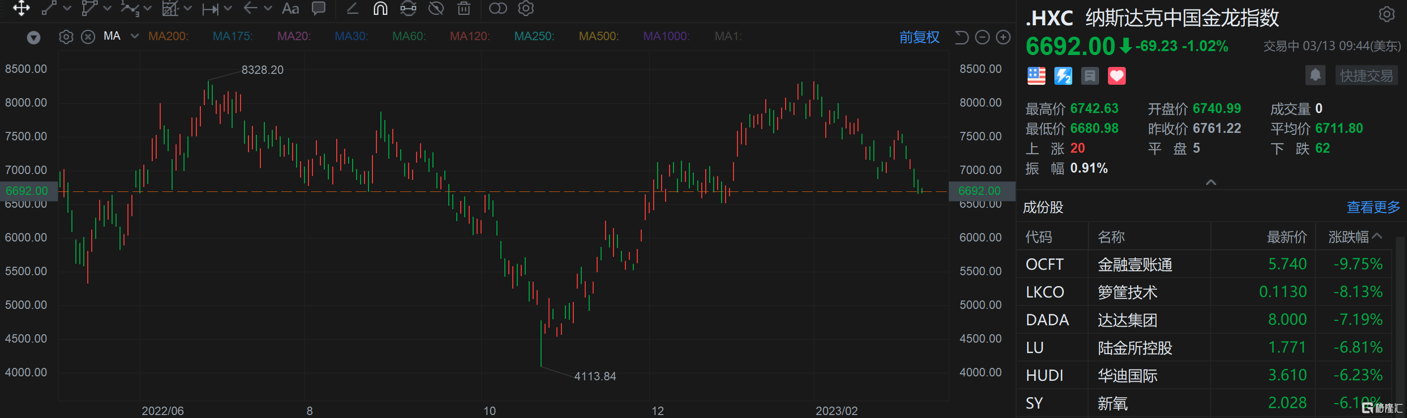
Task: Collapse quote details with up chevron
Action: tap(1211, 182)
